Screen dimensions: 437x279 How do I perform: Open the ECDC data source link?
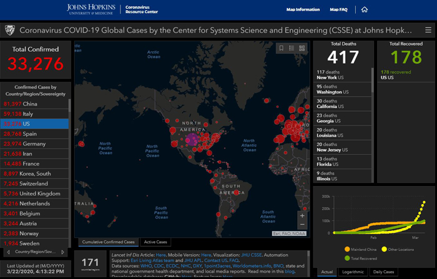tap(172, 266)
